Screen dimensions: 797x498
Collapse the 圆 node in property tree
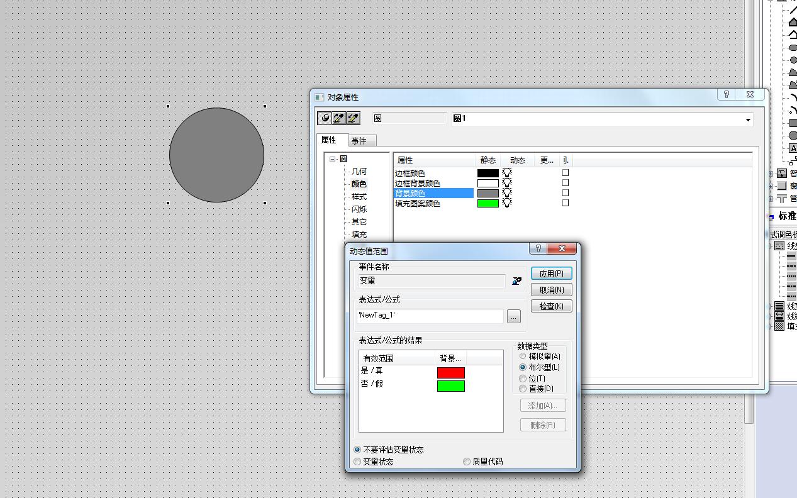[x=333, y=159]
